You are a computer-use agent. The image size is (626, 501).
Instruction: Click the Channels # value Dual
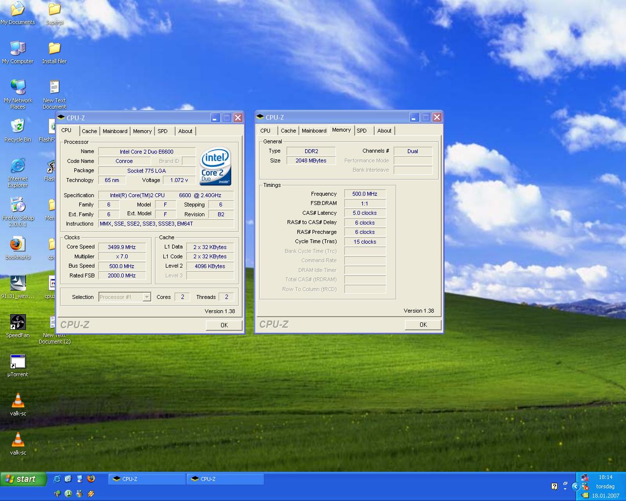click(x=413, y=151)
